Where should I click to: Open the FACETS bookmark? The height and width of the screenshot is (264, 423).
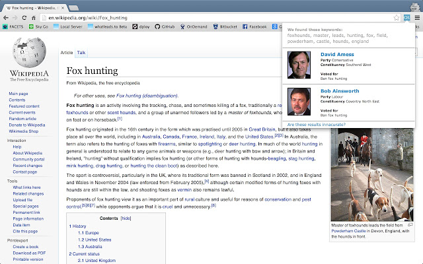(x=13, y=26)
